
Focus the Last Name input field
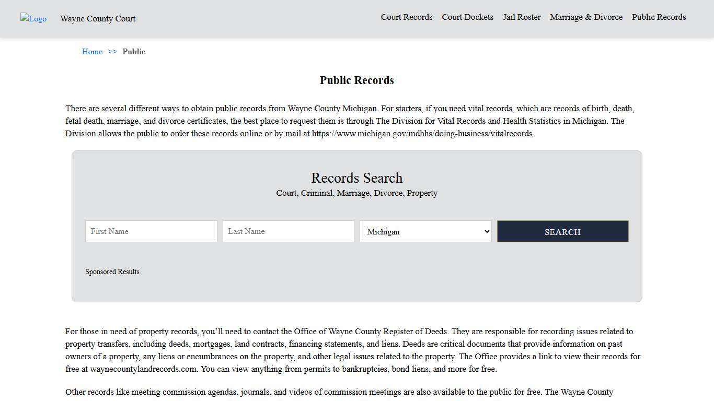coord(288,231)
